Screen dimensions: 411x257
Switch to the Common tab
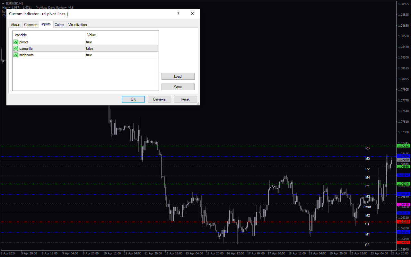(x=31, y=25)
